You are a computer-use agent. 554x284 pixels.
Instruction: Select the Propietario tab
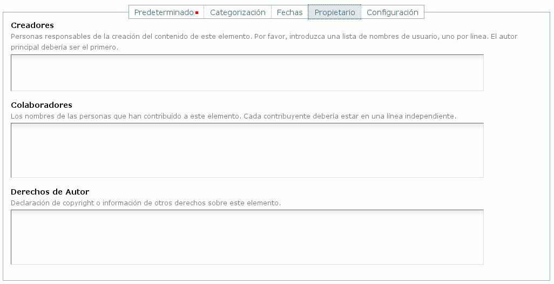[x=335, y=12]
